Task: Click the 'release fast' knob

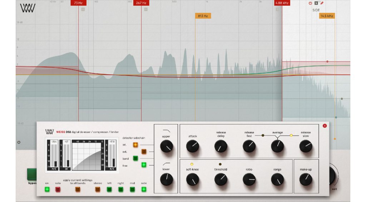Action: [x=249, y=146]
